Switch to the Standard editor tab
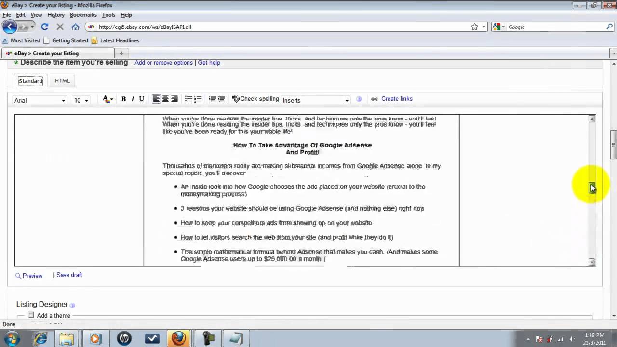617x347 pixels. pyautogui.click(x=30, y=81)
